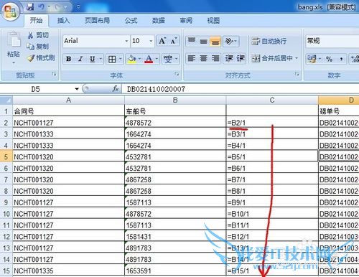Switch to the 页面布局 tab

pyautogui.click(x=98, y=21)
